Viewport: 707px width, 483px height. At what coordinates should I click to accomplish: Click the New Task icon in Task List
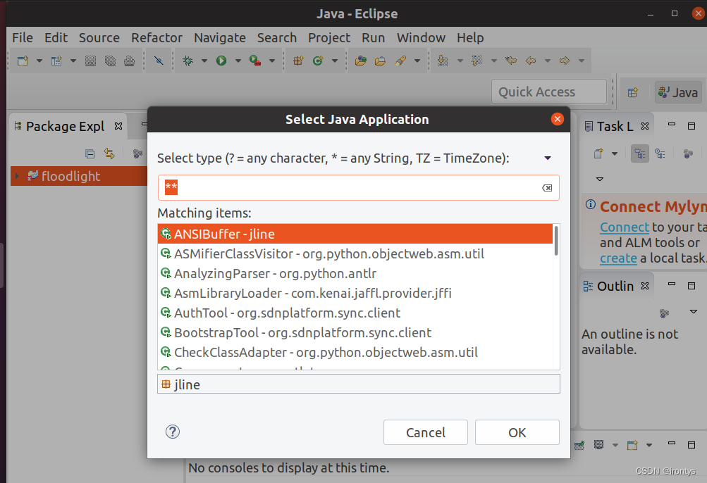[598, 153]
